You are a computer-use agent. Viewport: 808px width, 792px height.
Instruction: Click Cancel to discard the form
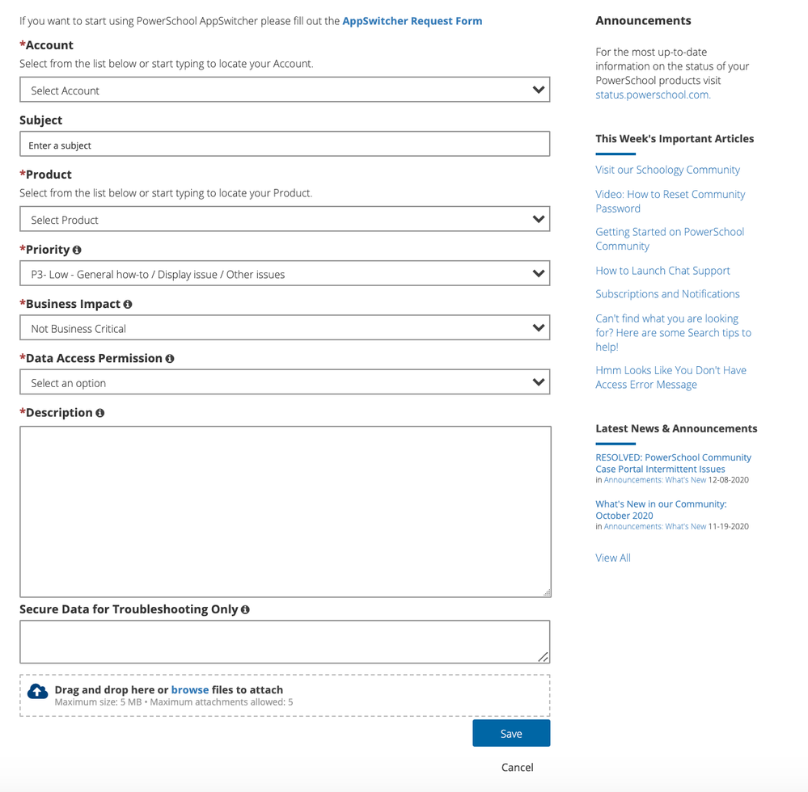[x=517, y=767]
